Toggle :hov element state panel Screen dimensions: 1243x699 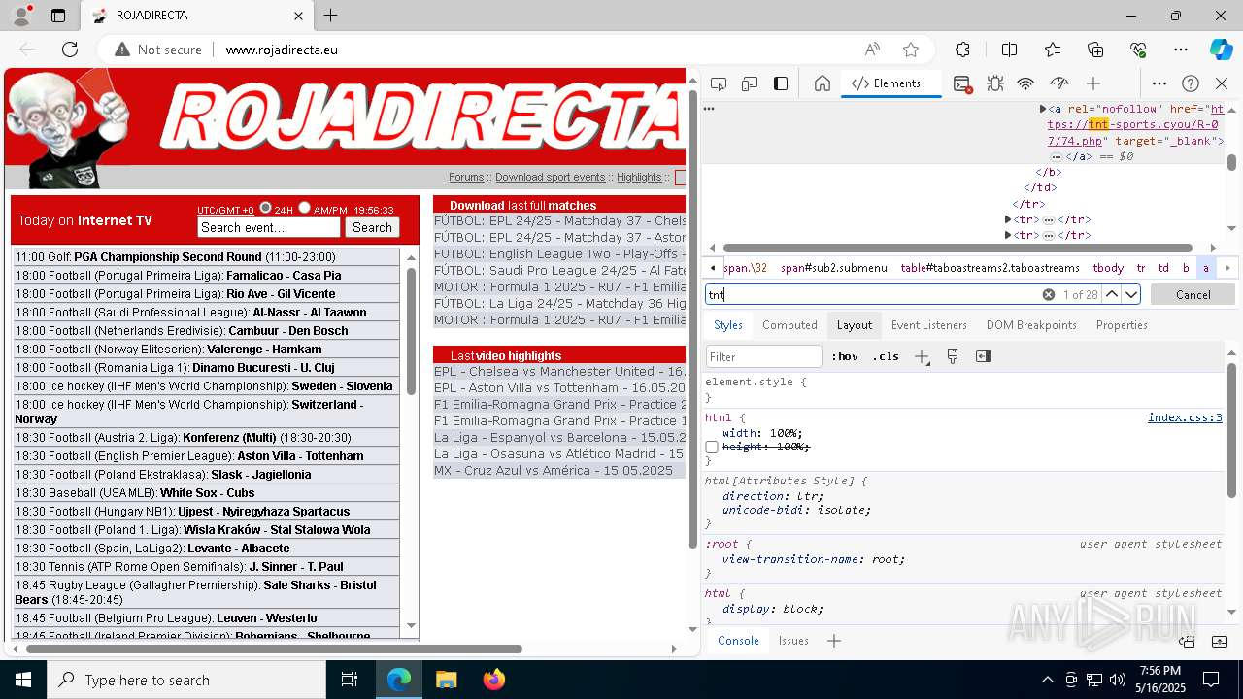pyautogui.click(x=845, y=356)
